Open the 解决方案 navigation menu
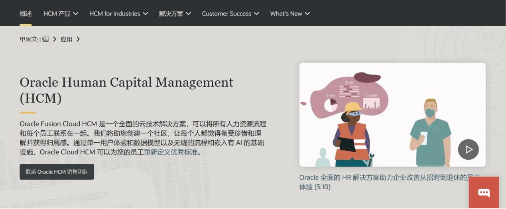Screen dimensions: 506x209 (x=171, y=14)
